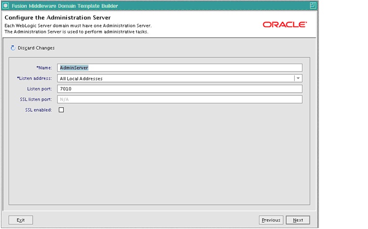Click the window icon in title bar
This screenshot has height=229, width=368.
coord(6,6)
